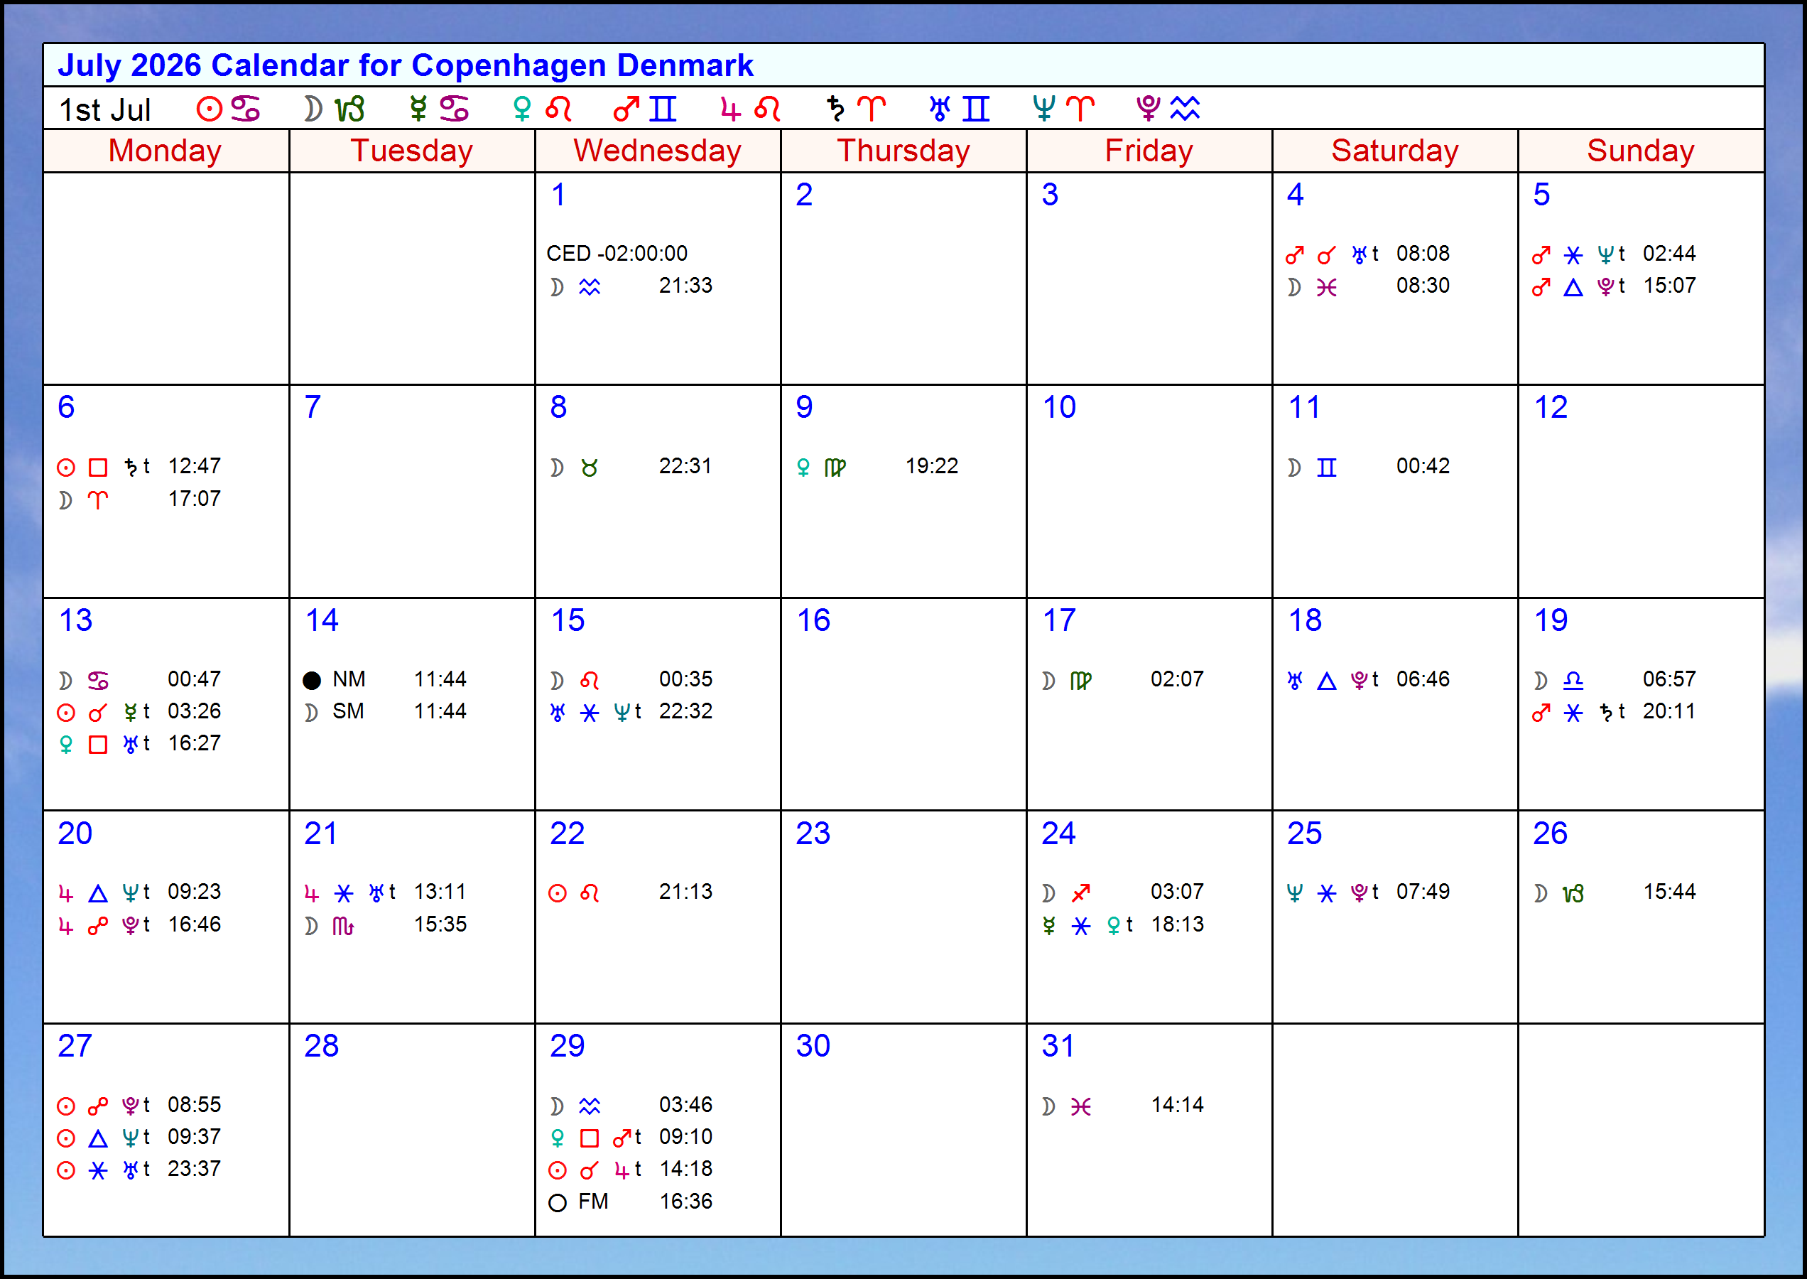Click the black New Moon circle on July 14
Viewport: 1807px width, 1279px height.
[312, 681]
